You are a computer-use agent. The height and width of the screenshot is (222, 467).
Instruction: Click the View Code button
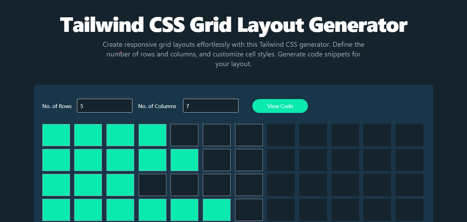point(280,106)
